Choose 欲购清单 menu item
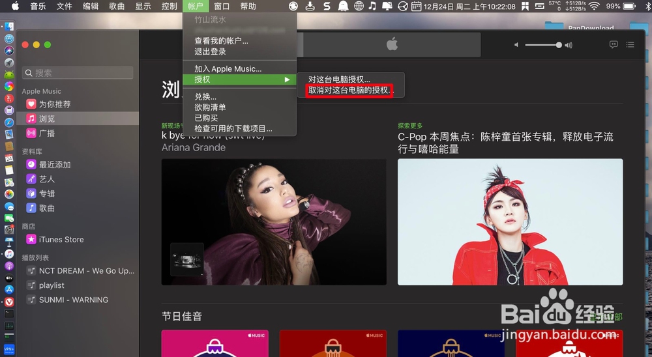 pos(239,107)
